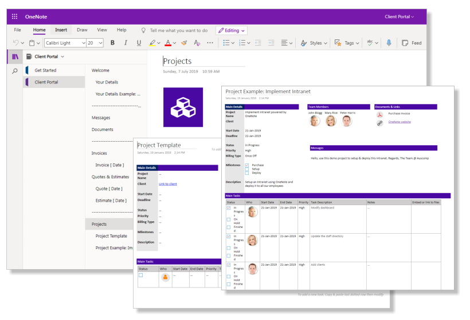
Task: Click the bulleted list icon
Action: pos(226,43)
